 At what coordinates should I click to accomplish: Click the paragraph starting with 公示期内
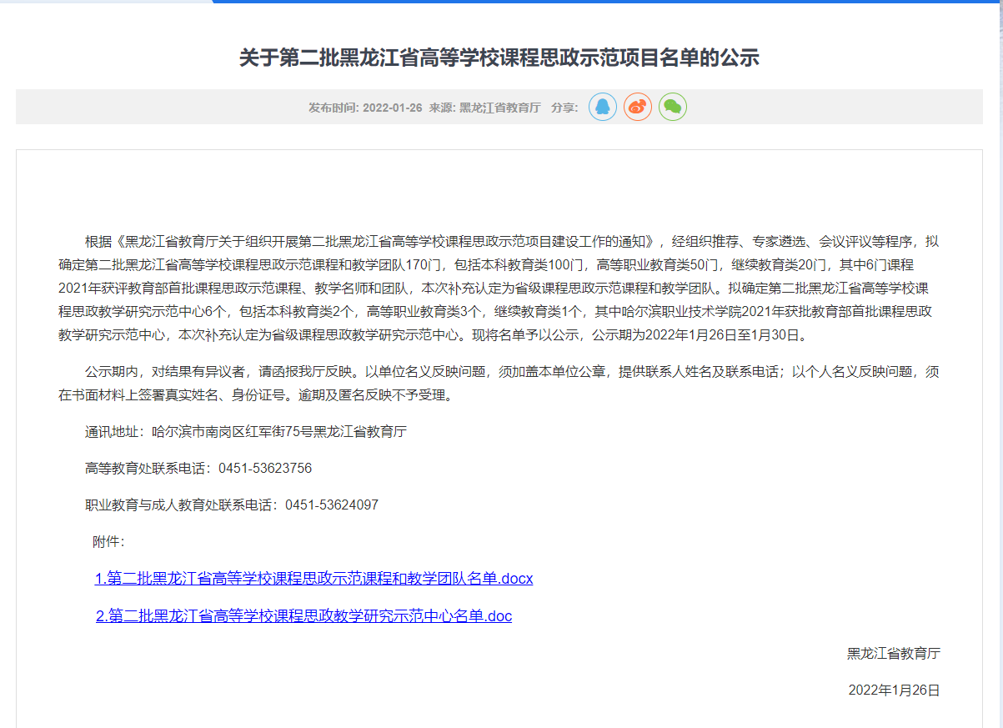499,384
